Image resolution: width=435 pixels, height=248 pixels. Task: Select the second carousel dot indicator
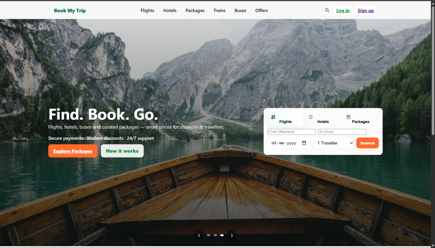(x=215, y=235)
